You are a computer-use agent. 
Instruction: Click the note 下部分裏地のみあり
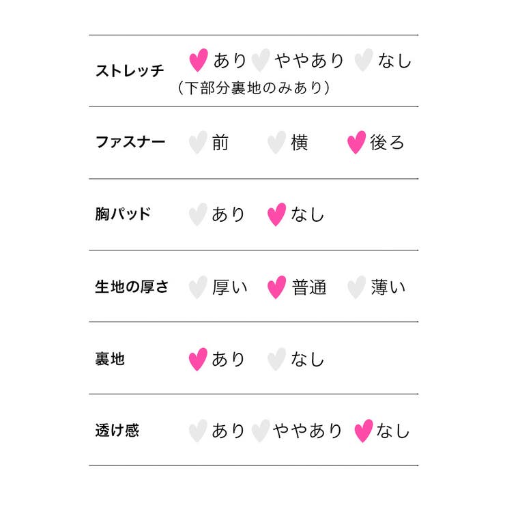[254, 87]
